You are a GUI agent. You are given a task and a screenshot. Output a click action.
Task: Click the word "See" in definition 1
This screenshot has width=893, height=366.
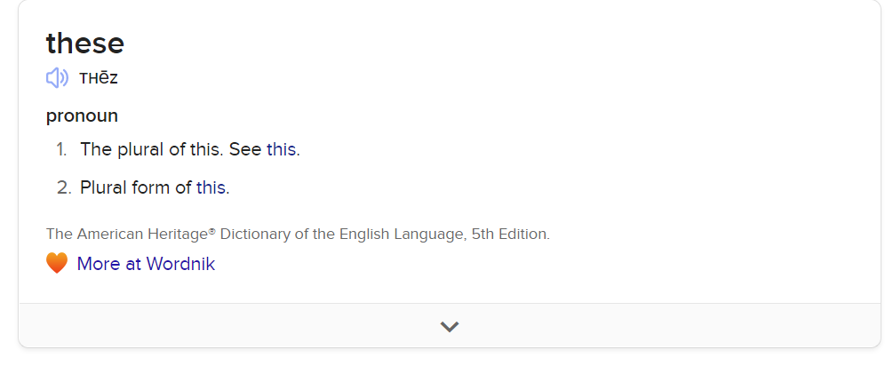(245, 149)
